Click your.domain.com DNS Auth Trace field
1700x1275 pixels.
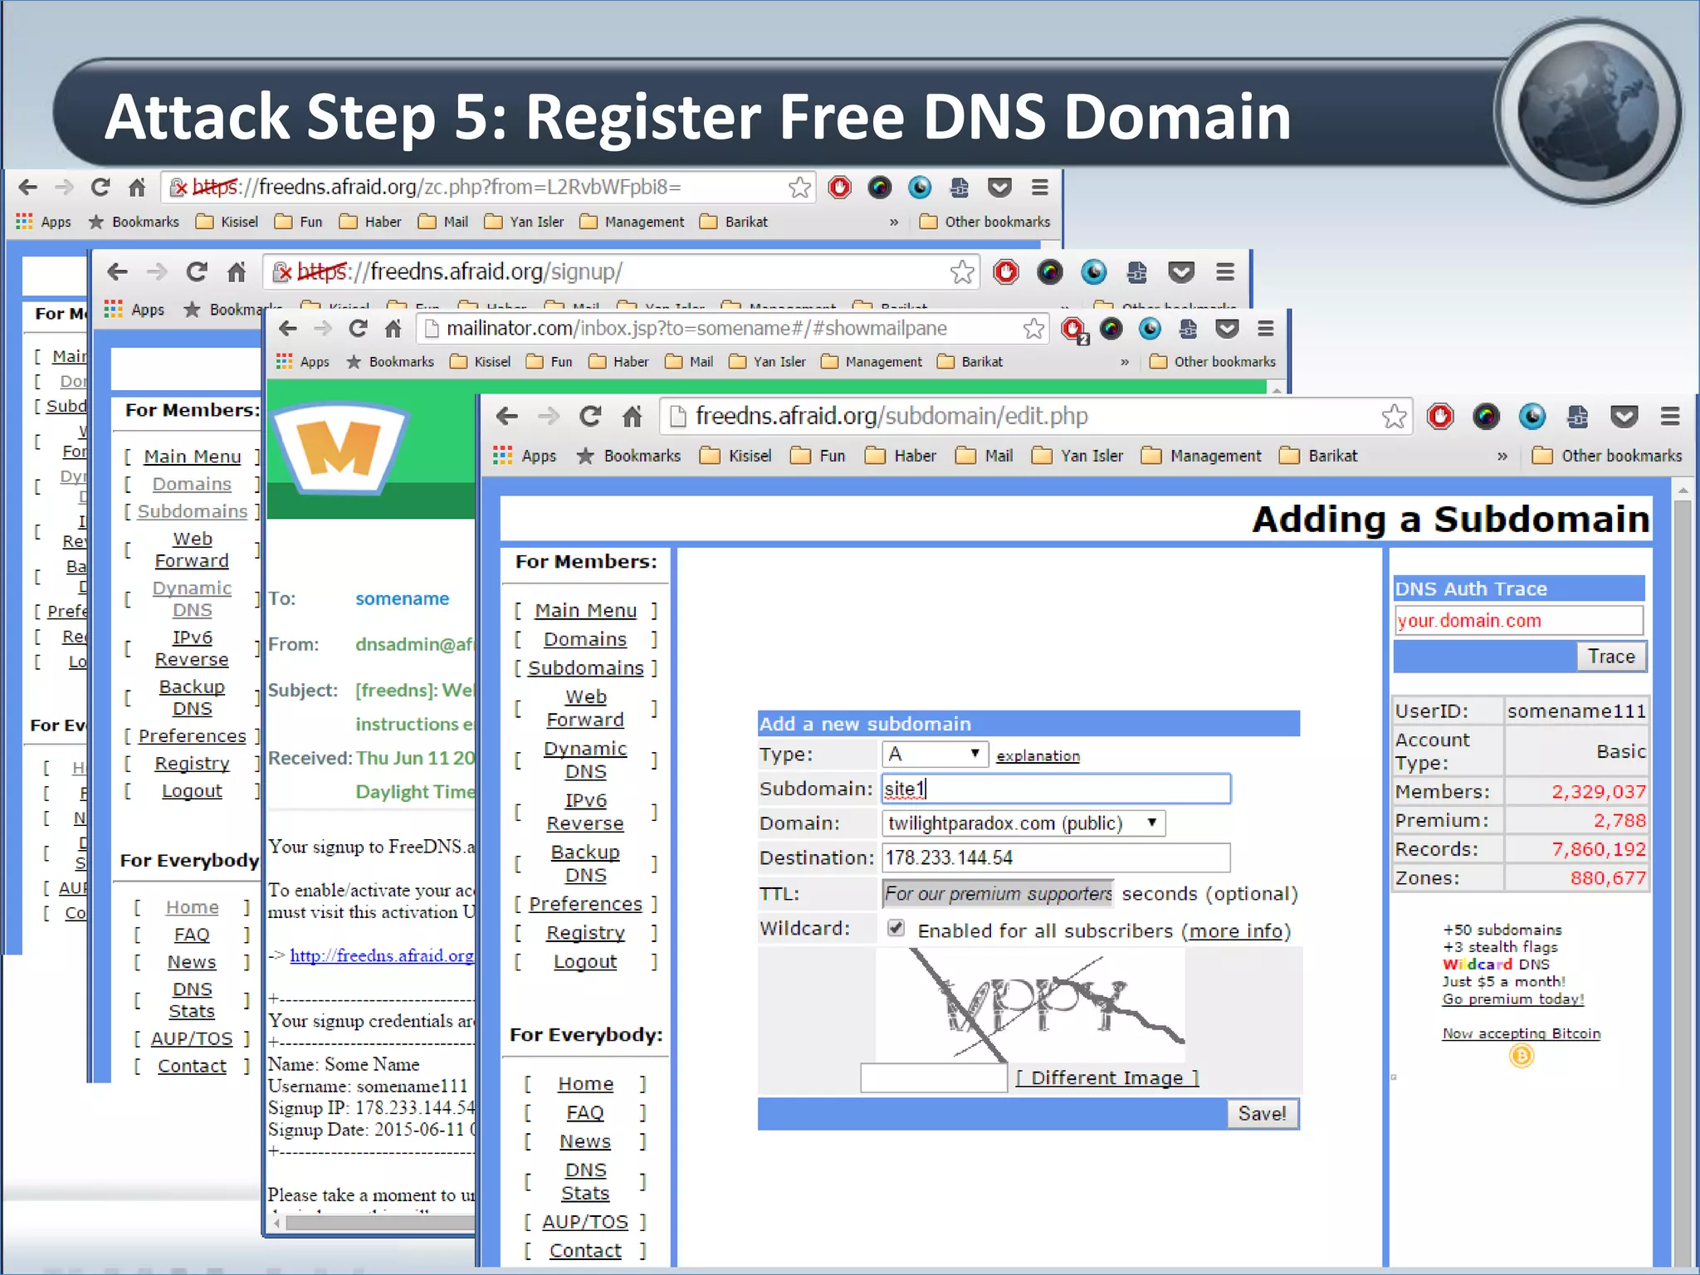pyautogui.click(x=1518, y=621)
